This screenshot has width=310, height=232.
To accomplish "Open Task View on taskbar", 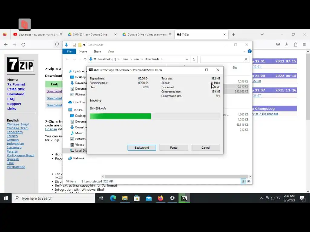I will click(x=101, y=198).
